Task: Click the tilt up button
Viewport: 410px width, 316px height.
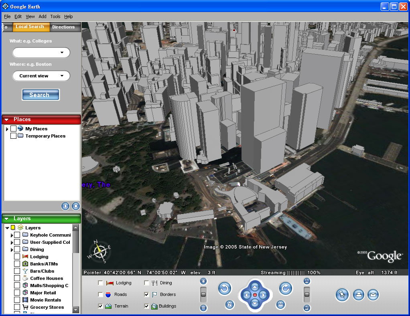Action: 307,281
